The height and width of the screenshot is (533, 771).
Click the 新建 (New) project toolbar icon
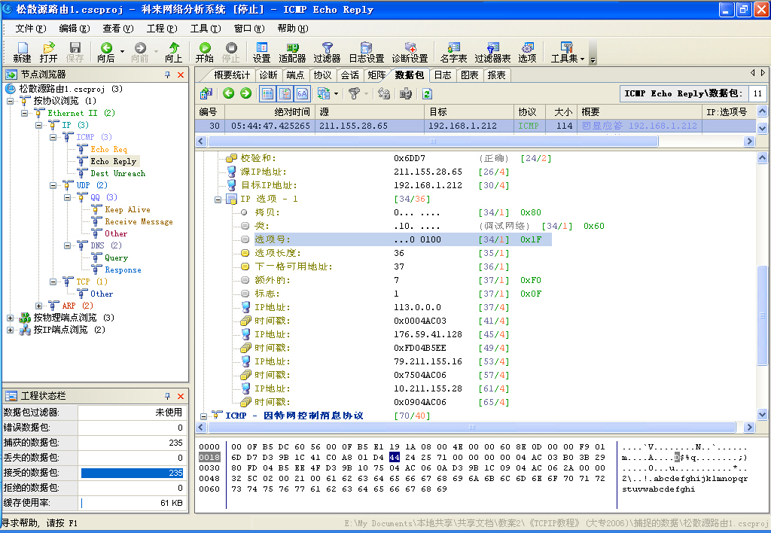[x=22, y=52]
